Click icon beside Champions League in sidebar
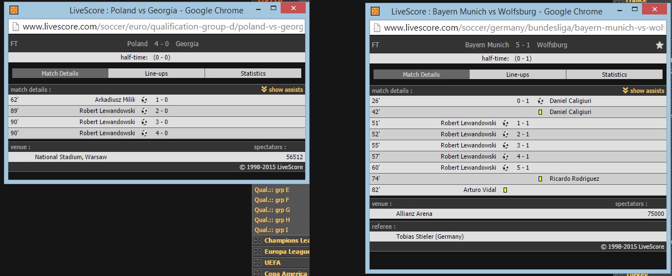The height and width of the screenshot is (276, 672). [257, 240]
